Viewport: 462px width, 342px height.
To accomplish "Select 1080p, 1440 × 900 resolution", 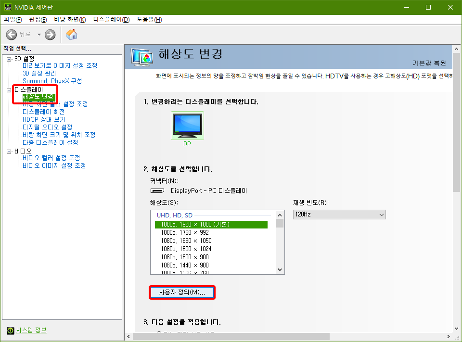I will [185, 265].
